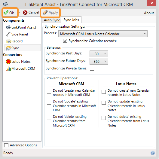The image size is (159, 159).
Task: Check Do not create records in Lotus Notes
Action: click(x=104, y=92)
